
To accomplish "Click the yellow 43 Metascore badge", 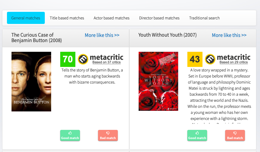I will 195,59.
